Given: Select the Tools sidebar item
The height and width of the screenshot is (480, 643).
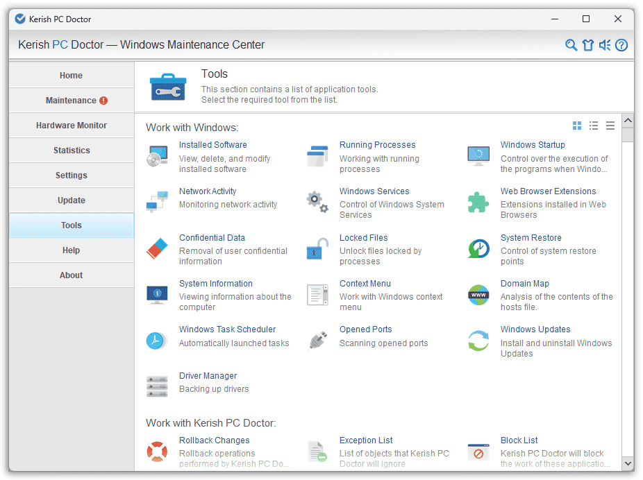Looking at the screenshot, I should tap(72, 225).
